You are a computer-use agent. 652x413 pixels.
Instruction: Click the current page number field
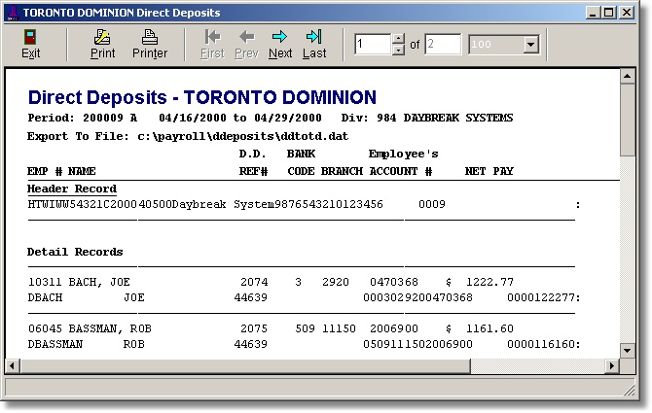click(373, 44)
